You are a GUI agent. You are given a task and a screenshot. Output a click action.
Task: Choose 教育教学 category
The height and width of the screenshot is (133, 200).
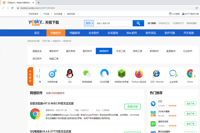pyautogui.click(x=171, y=51)
